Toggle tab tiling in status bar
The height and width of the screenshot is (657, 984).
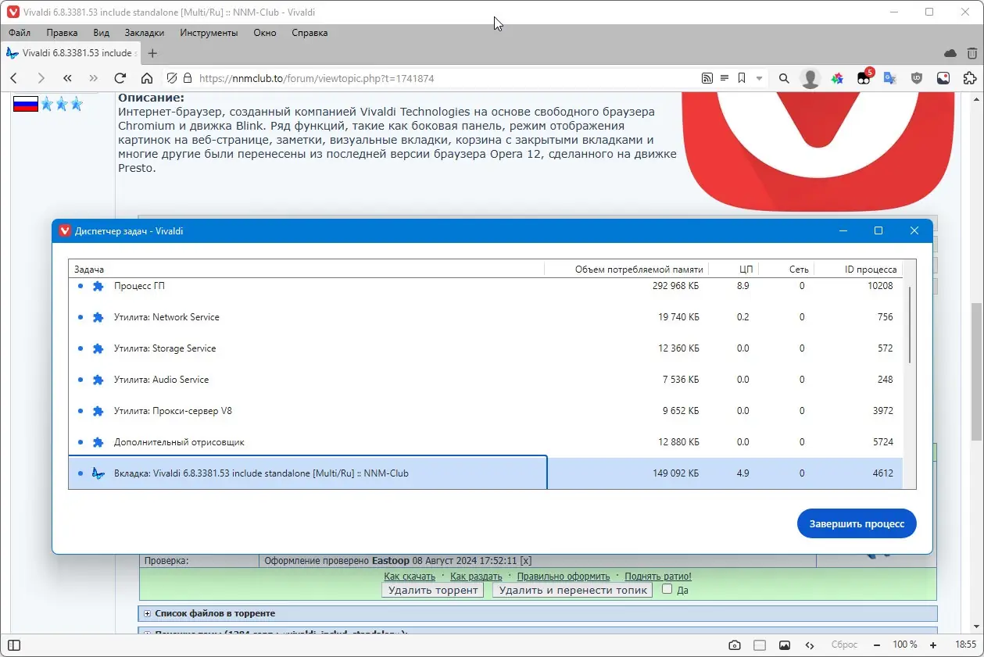pos(760,645)
